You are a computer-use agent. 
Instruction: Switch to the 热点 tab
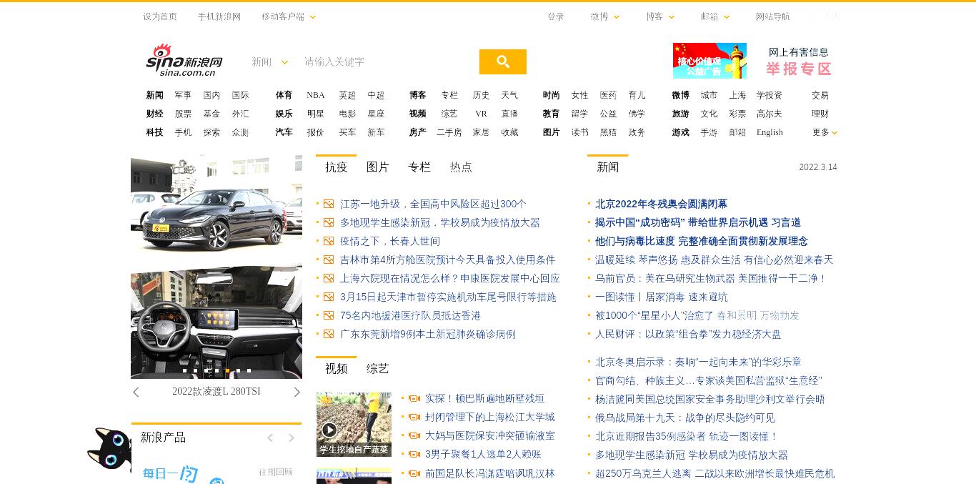(461, 167)
